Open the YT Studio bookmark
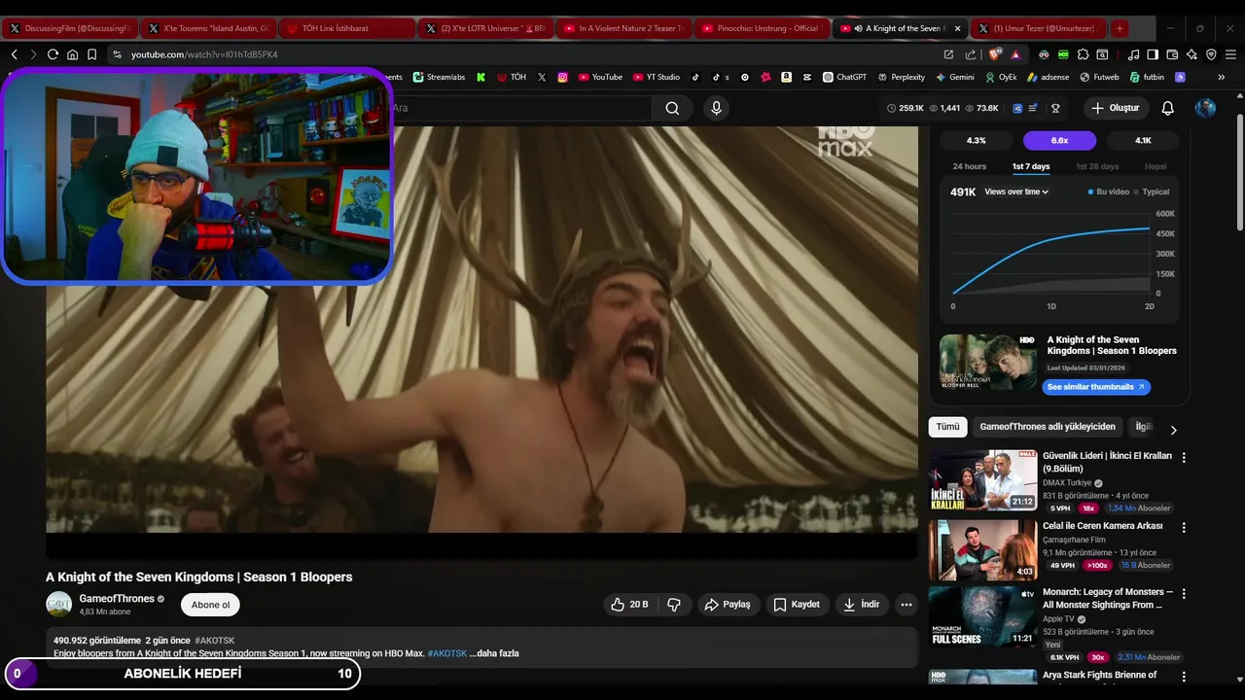Viewport: 1245px width, 700px height. 657,77
